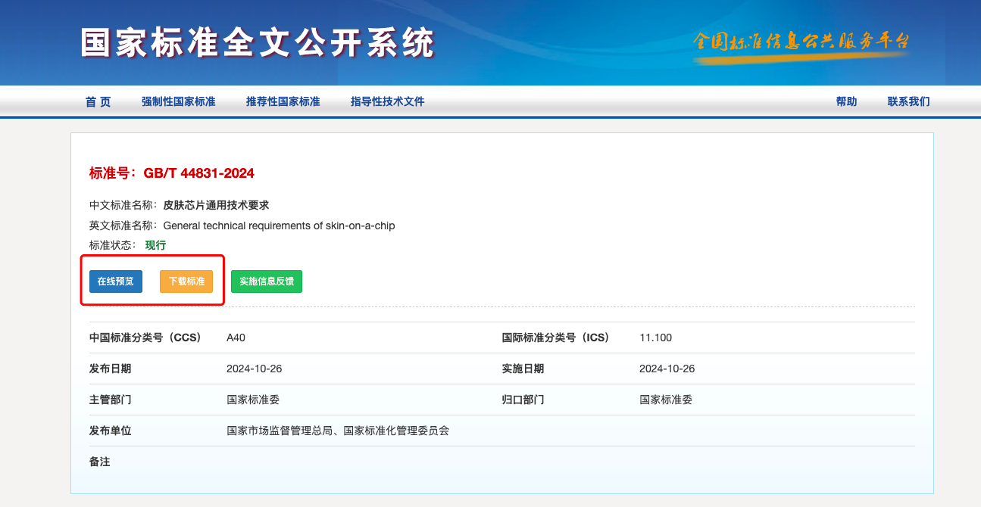Click the 英文标准名称 label
Screen dimensions: 981x507
(x=122, y=226)
